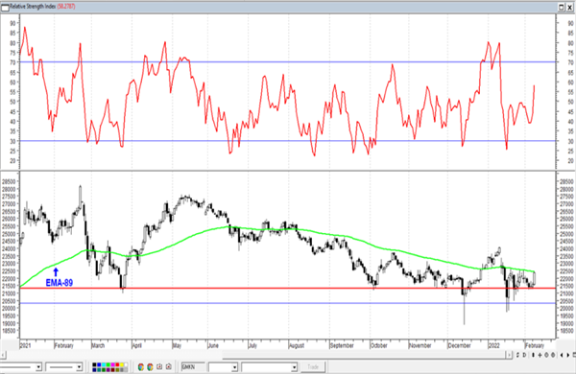Click 18500 on the right price scale
Viewport: 576px width, 374px height.
(566, 331)
